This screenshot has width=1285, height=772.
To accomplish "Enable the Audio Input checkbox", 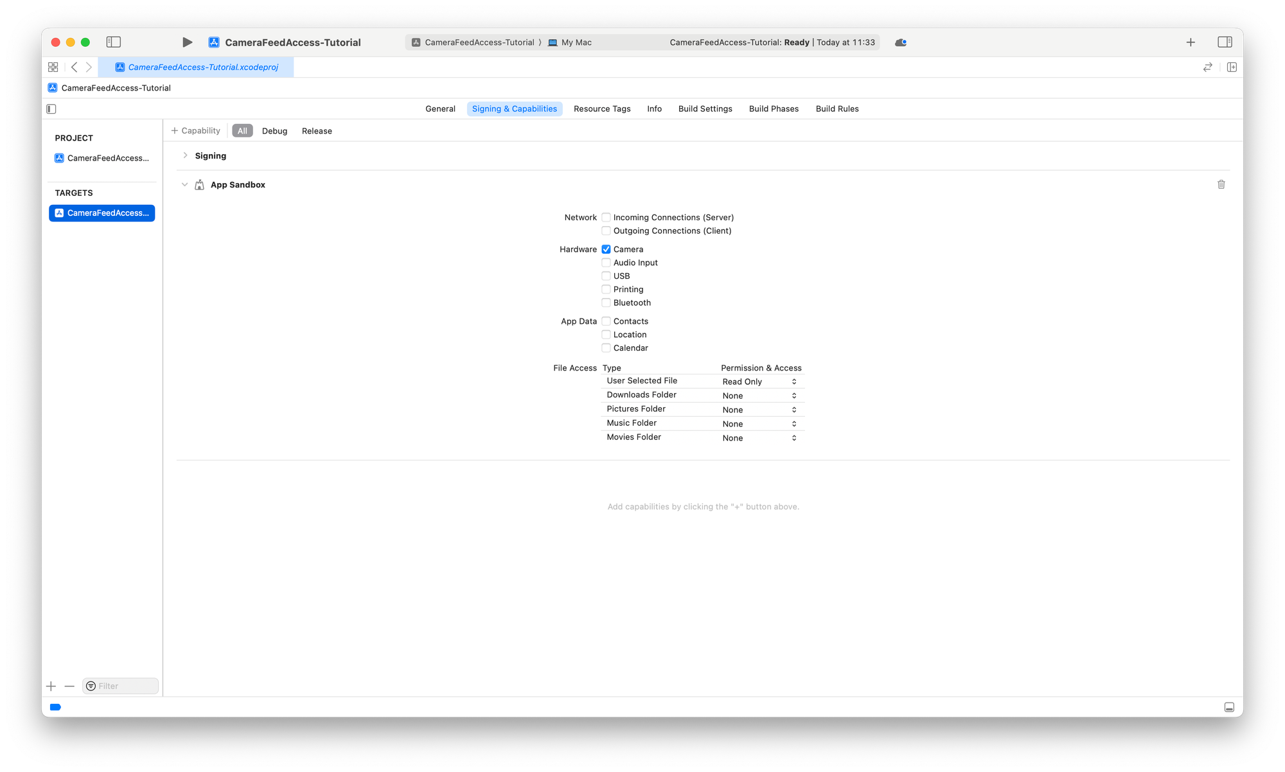I will (x=606, y=263).
